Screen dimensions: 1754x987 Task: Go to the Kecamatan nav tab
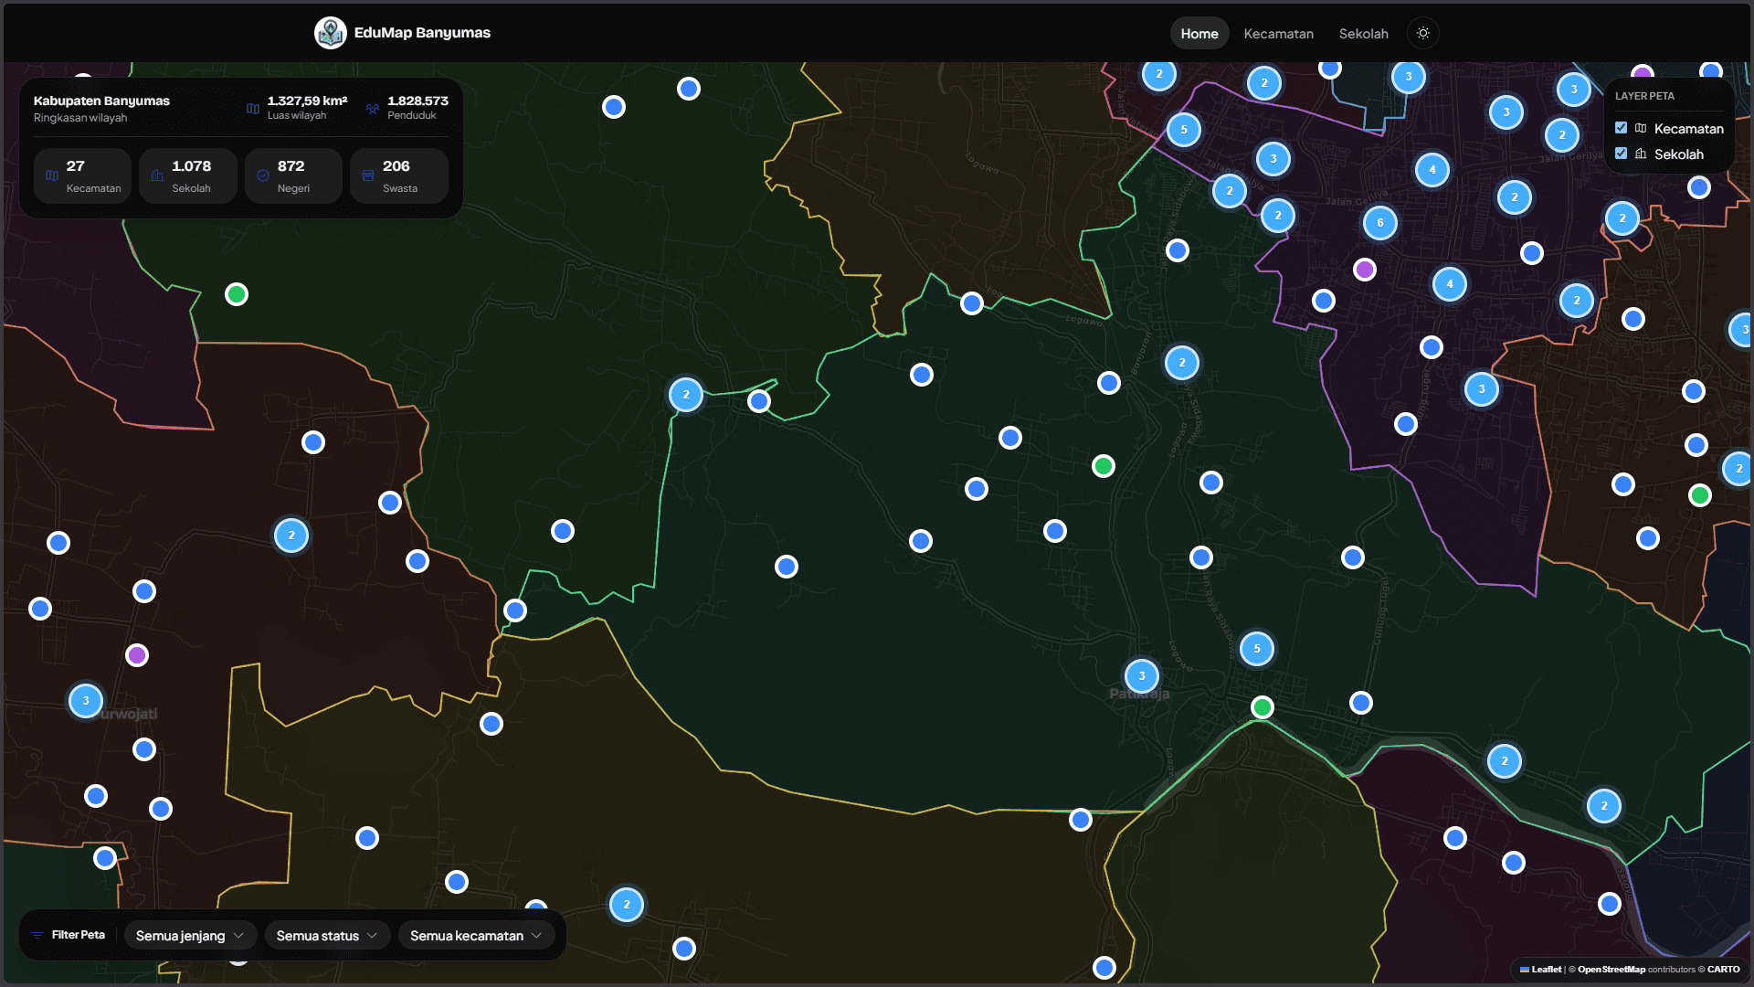1278,33
